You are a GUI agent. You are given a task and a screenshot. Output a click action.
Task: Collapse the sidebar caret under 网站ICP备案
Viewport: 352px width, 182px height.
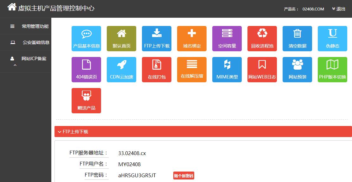tap(15, 65)
